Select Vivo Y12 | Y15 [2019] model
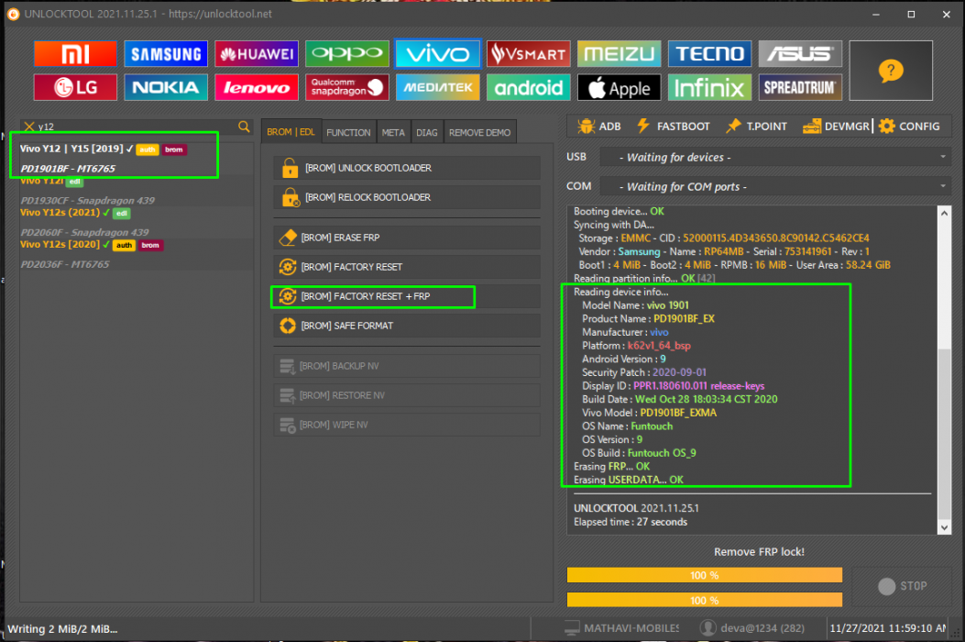Screen dimensions: 965x642 (x=136, y=159)
